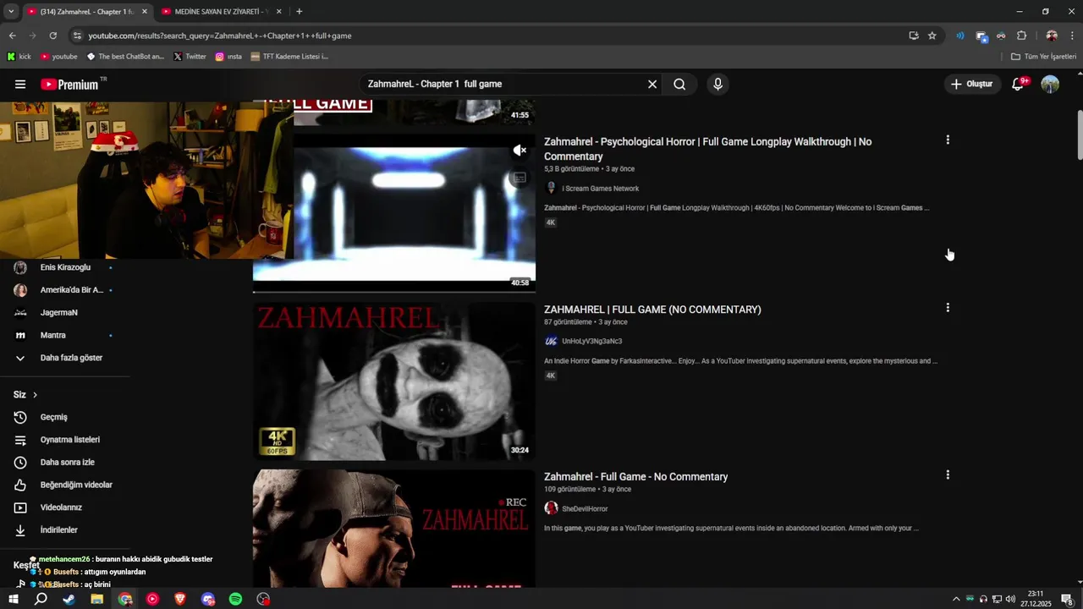
Task: Click the browser address bar URL
Action: (220, 36)
